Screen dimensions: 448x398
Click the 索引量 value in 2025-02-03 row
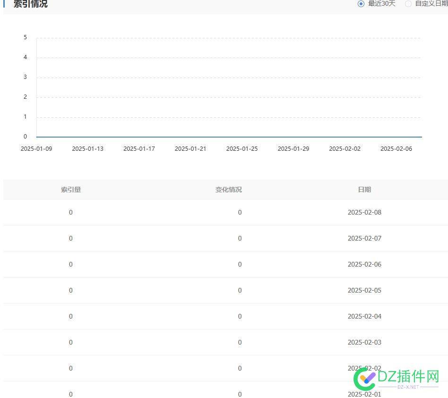(71, 342)
